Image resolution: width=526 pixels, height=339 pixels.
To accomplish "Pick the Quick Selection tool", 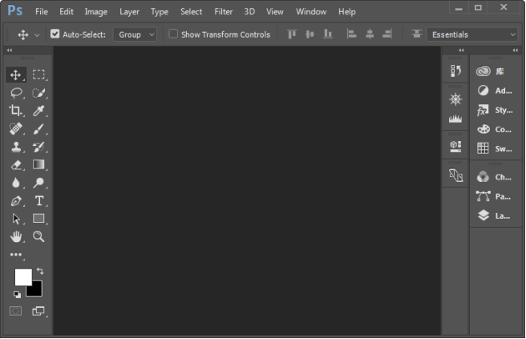I will pyautogui.click(x=38, y=92).
